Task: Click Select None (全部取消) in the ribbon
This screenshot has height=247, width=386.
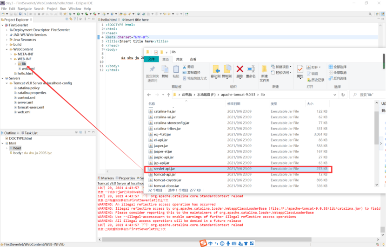Action: (338, 73)
